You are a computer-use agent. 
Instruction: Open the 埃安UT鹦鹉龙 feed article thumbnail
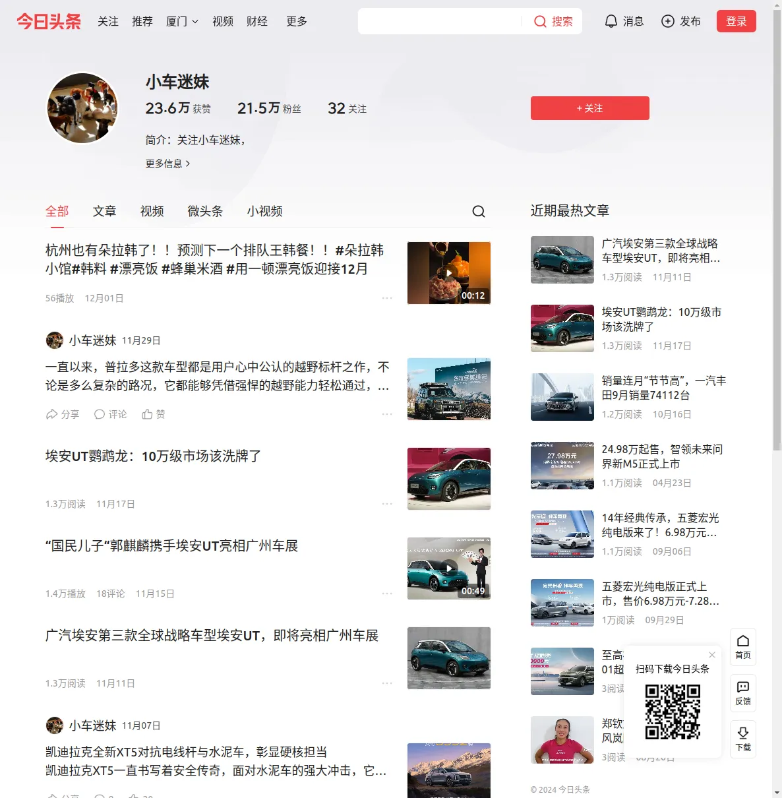449,479
